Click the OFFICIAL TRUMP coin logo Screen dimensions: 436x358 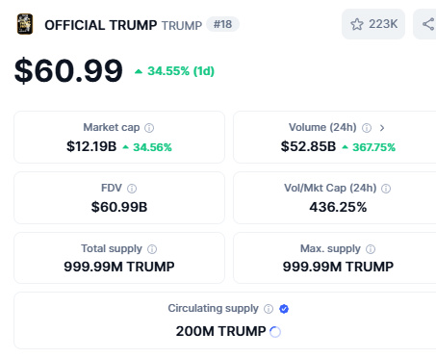pos(25,24)
